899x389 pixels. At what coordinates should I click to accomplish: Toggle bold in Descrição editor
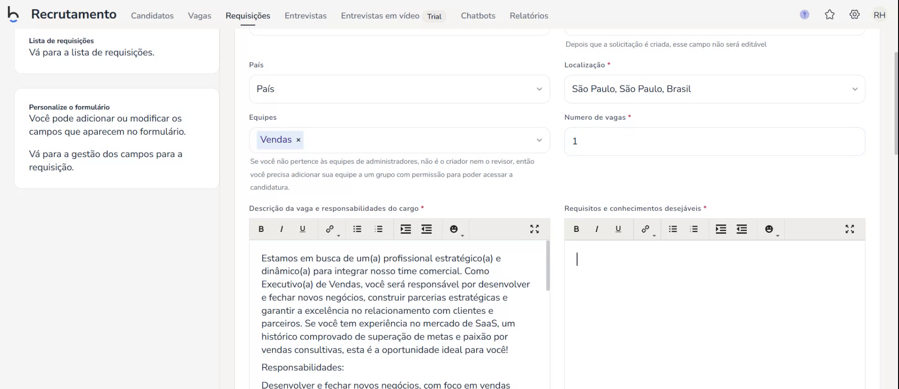click(x=261, y=229)
